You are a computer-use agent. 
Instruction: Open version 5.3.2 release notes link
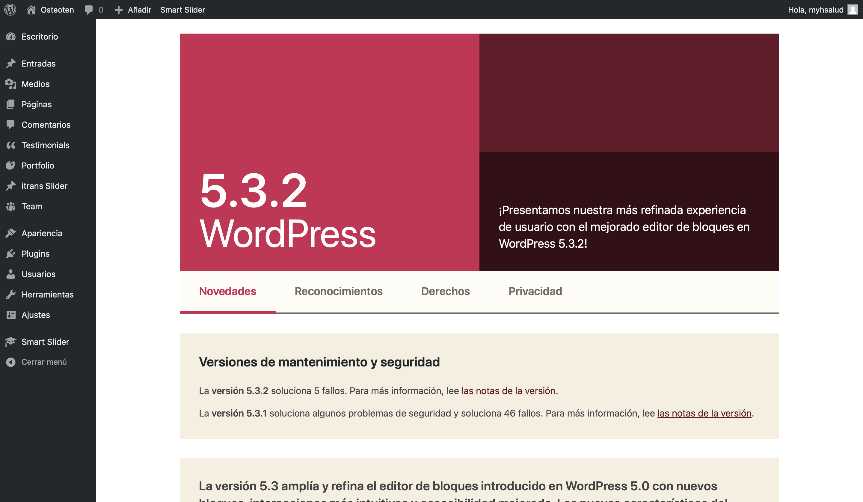(508, 391)
